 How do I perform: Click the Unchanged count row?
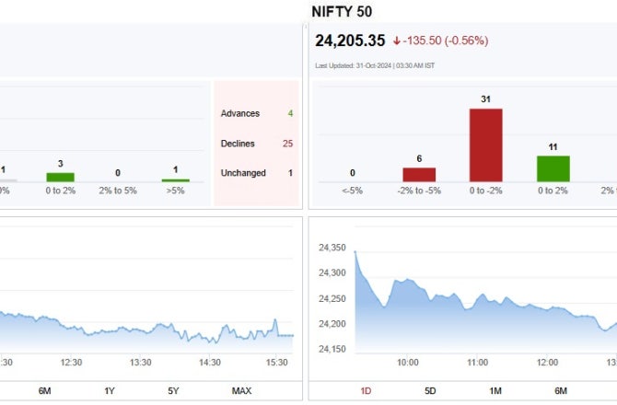point(257,173)
